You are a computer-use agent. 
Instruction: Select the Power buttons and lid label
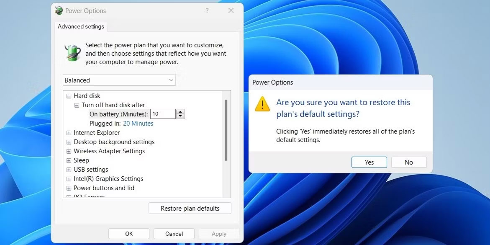104,188
